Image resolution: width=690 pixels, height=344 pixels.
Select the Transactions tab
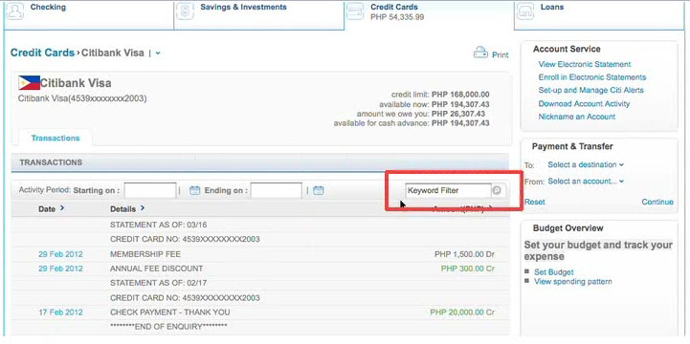56,138
